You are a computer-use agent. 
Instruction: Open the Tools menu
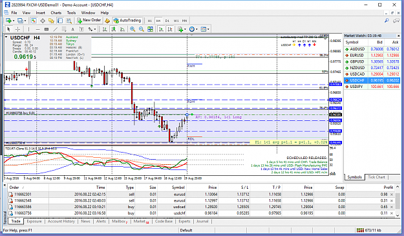click(x=71, y=13)
